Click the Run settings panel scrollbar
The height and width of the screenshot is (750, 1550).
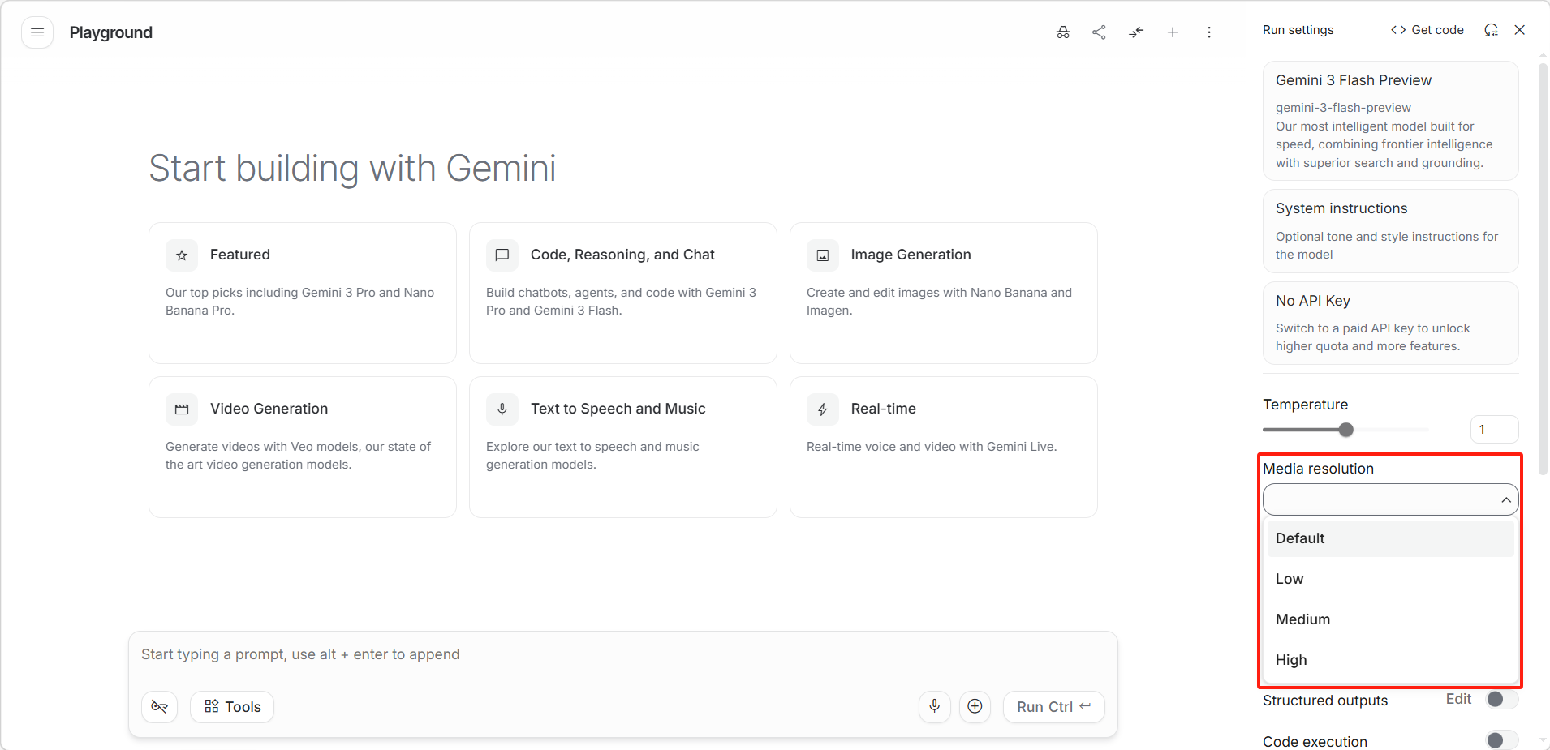[x=1544, y=268]
